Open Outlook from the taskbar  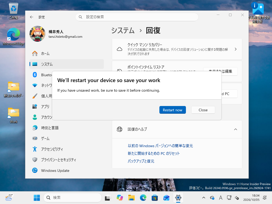click(x=166, y=198)
